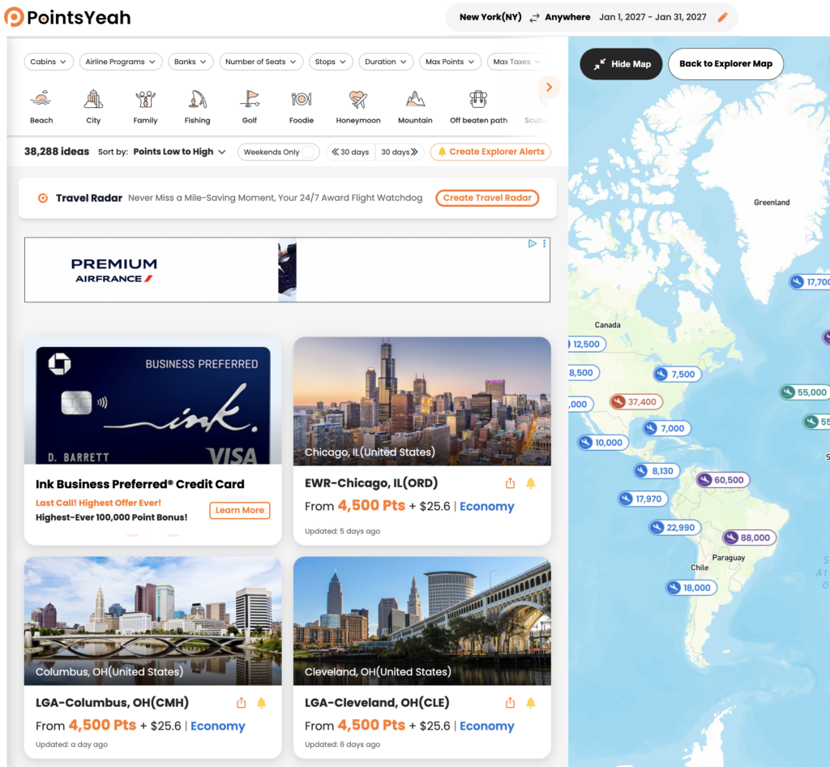Screen dimensions: 830x767
Task: Click Create Travel Radar button
Action: pyautogui.click(x=487, y=198)
